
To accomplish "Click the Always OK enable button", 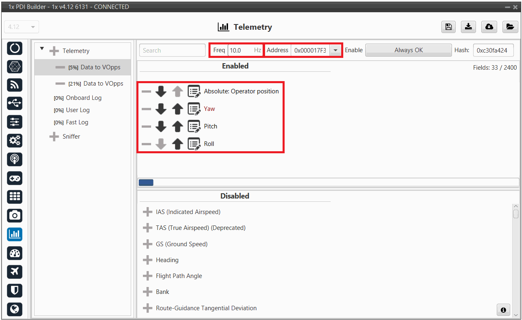I will tap(408, 50).
